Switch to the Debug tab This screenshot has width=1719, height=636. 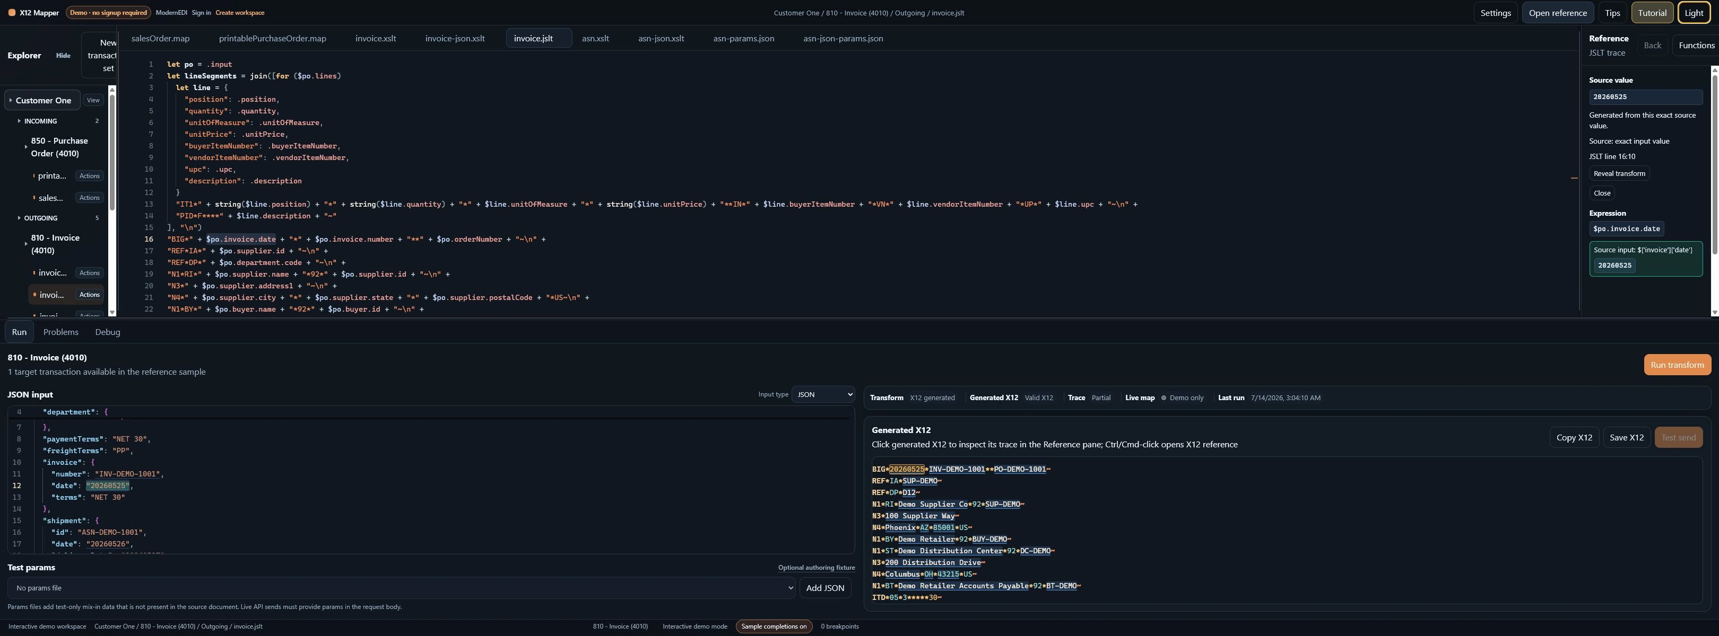pos(107,332)
